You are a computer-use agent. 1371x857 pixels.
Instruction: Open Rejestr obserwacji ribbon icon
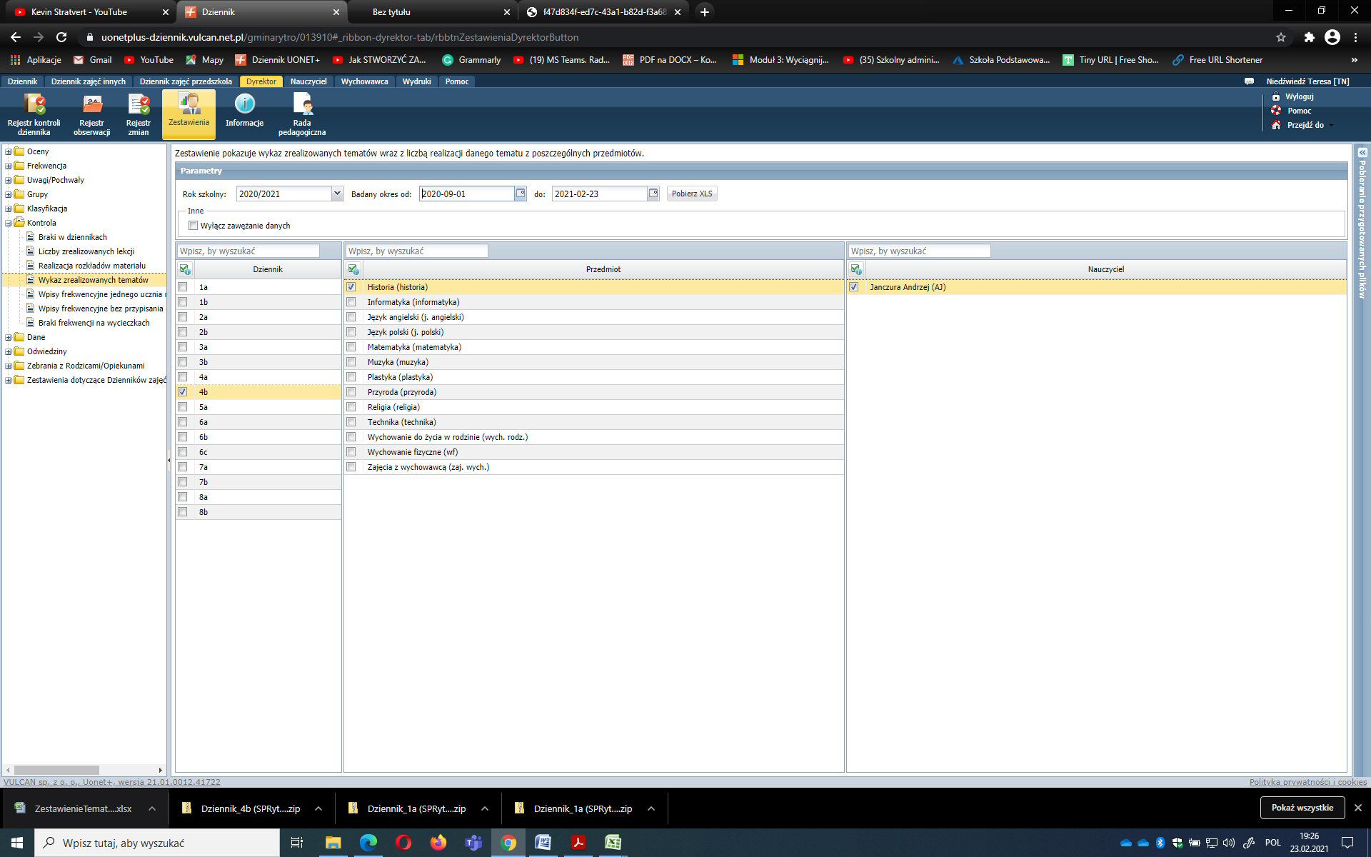pyautogui.click(x=91, y=106)
